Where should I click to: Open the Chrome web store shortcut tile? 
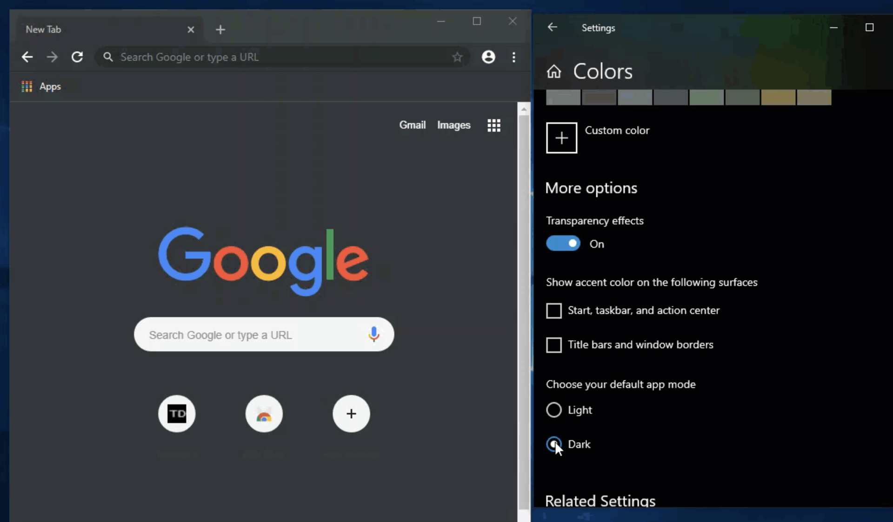pos(264,414)
